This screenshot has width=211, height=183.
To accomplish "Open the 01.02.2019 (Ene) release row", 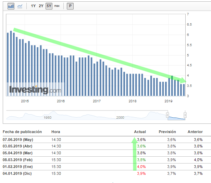I will click(18, 167).
